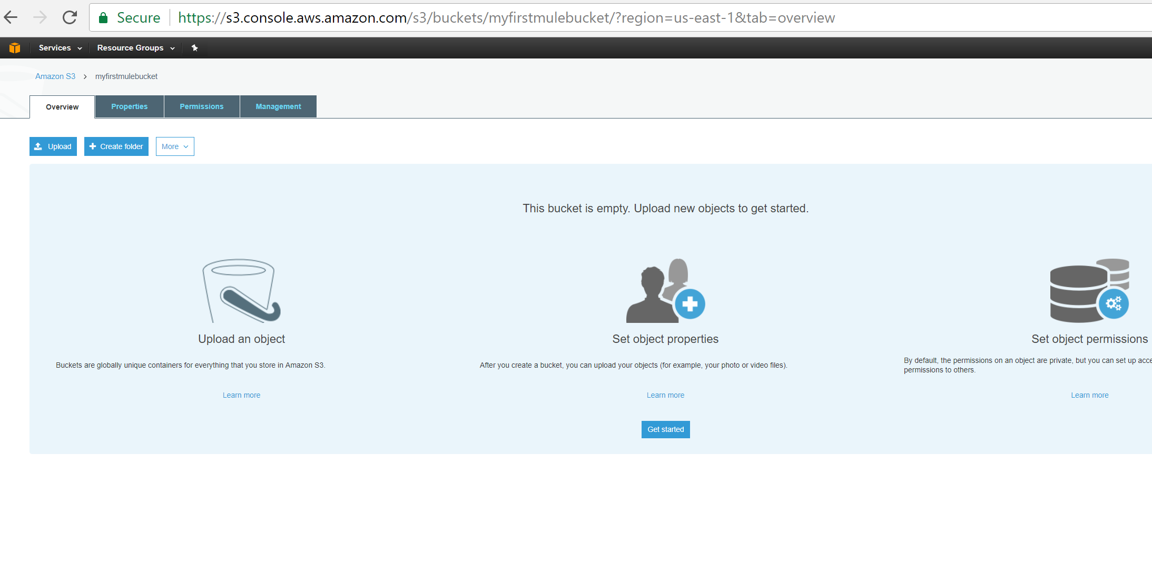Click the Create folder button
Screen dimensions: 1152x561
(116, 146)
